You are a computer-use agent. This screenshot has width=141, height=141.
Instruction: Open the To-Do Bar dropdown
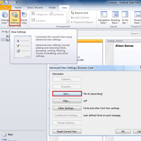(x=125, y=18)
